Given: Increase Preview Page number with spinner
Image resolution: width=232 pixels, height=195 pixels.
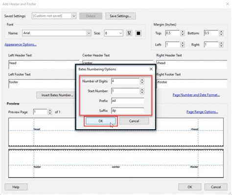Looking at the screenshot, I should pos(50,111).
